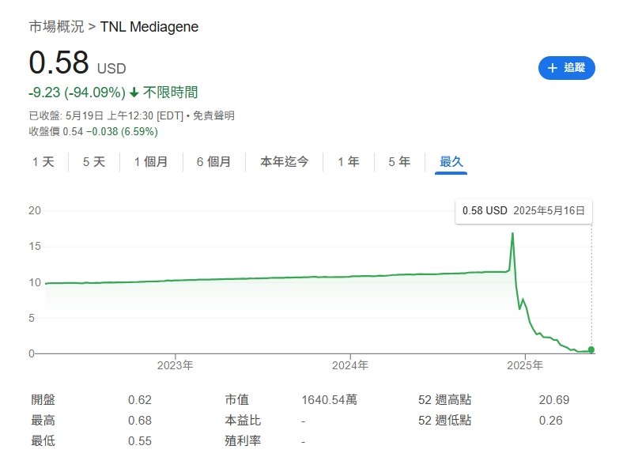Show the 5 年 price history

(x=399, y=162)
